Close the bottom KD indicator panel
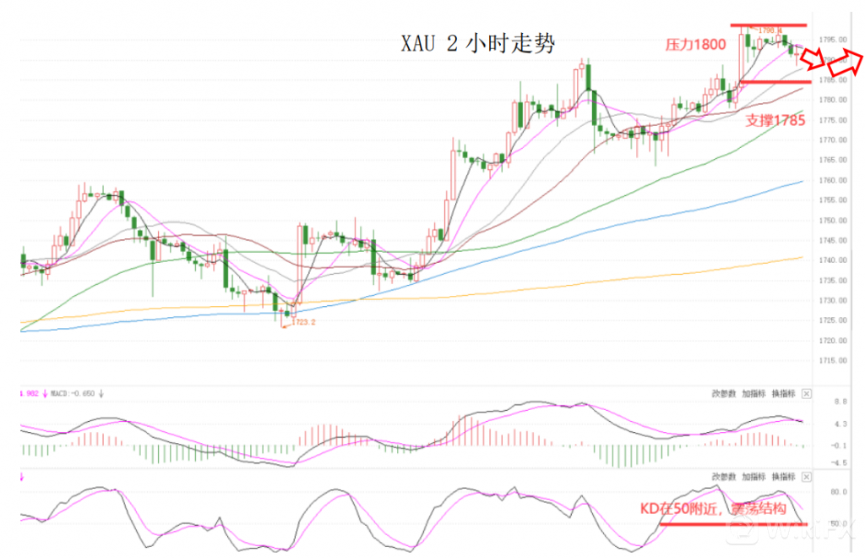Image resolution: width=865 pixels, height=558 pixels. point(806,477)
